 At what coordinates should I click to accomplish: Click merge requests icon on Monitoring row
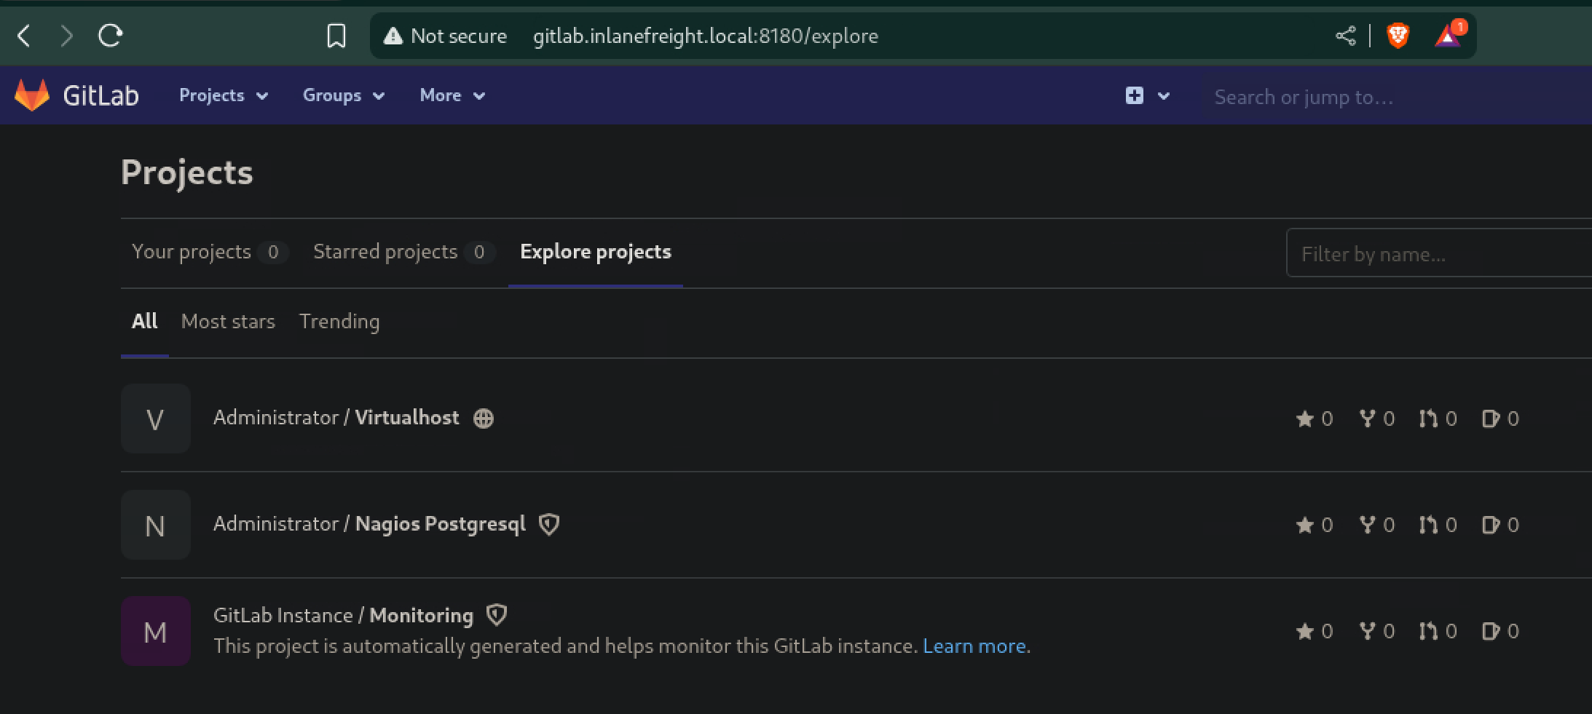pyautogui.click(x=1428, y=631)
